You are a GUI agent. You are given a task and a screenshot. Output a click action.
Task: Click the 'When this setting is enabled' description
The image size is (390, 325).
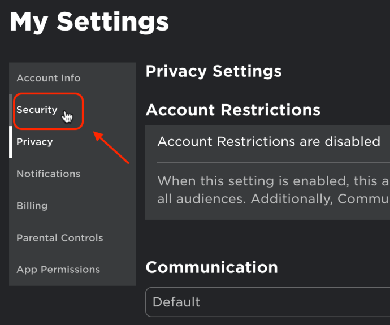[x=274, y=190]
